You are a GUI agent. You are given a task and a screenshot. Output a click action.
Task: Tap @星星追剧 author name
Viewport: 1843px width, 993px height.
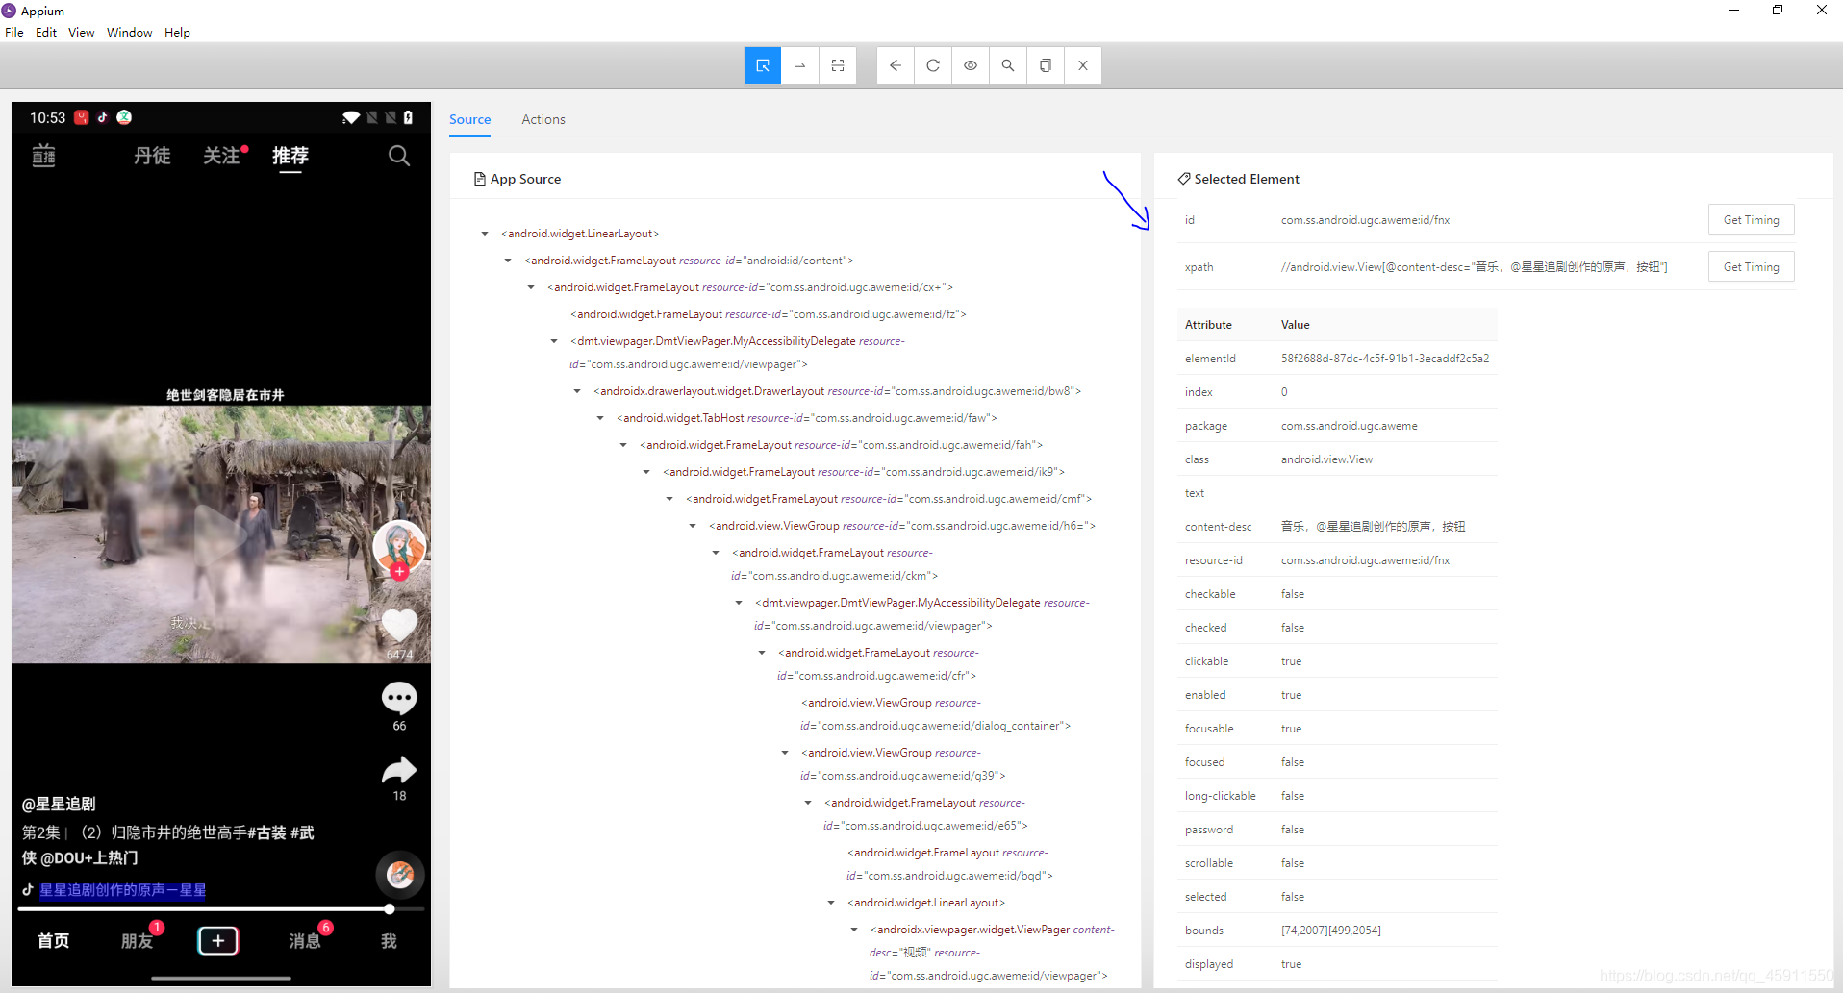point(59,804)
